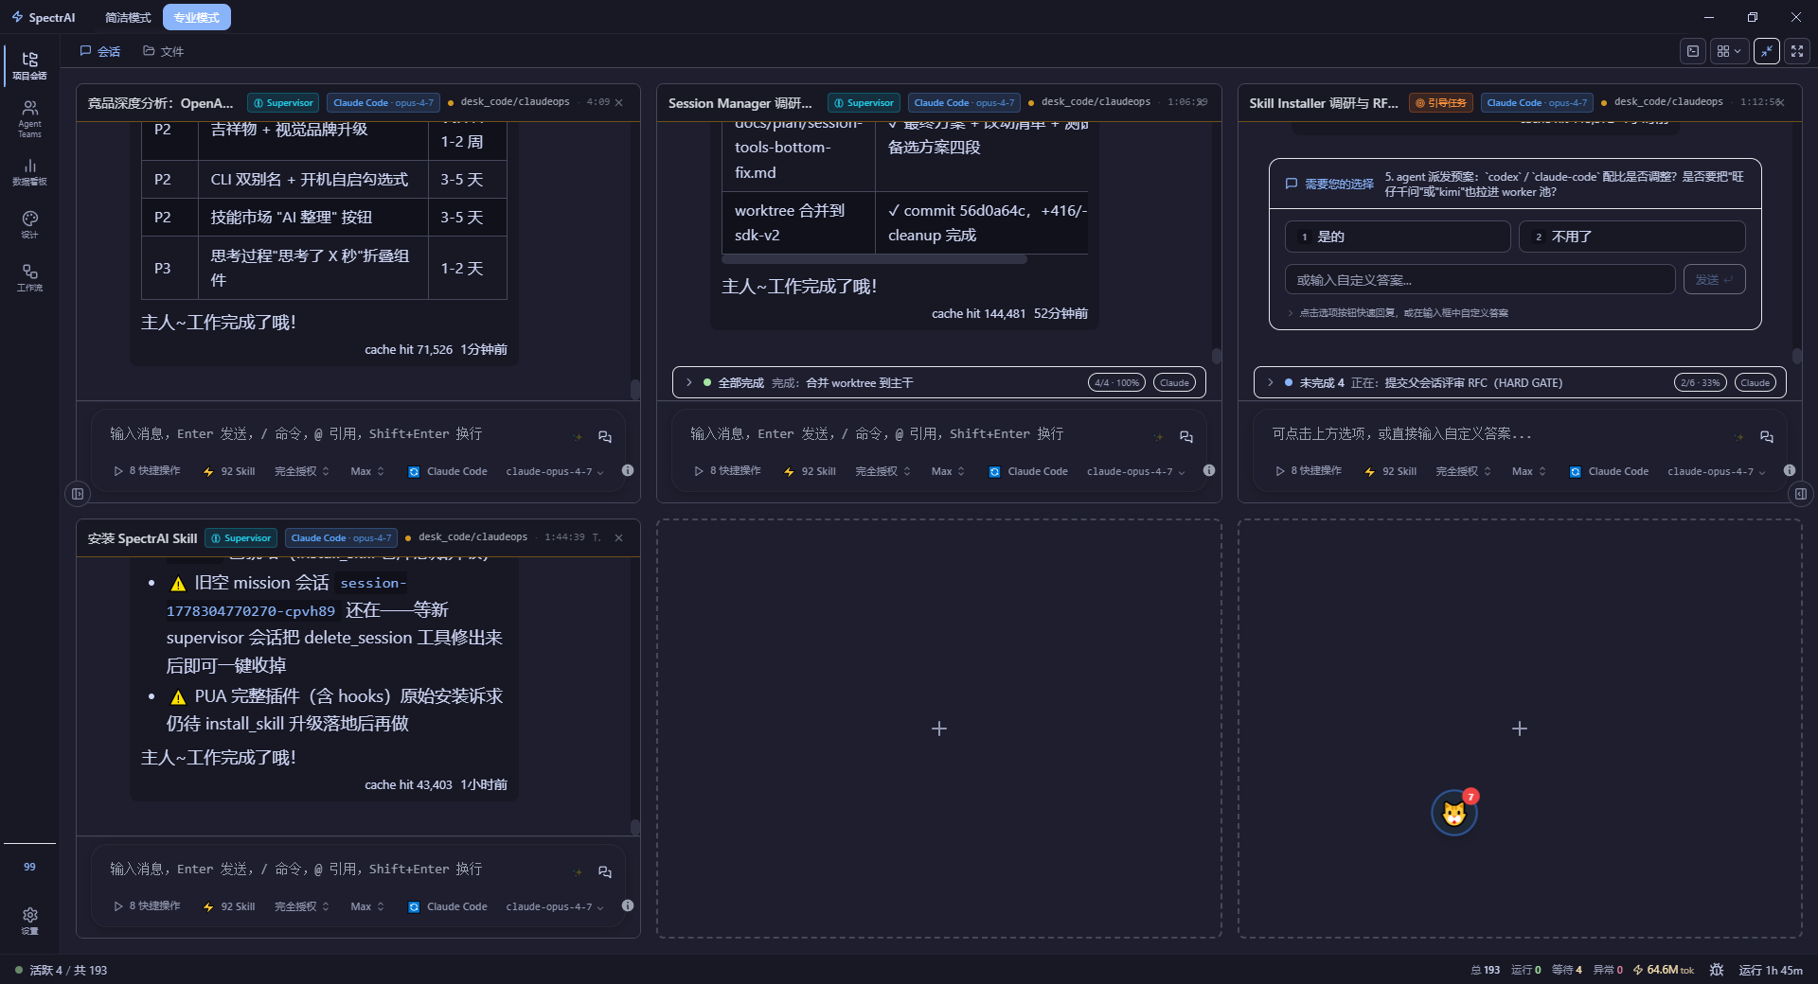The image size is (1818, 984).
Task: Click the info icon in the 竞品深度分析 panel footer
Action: [628, 470]
